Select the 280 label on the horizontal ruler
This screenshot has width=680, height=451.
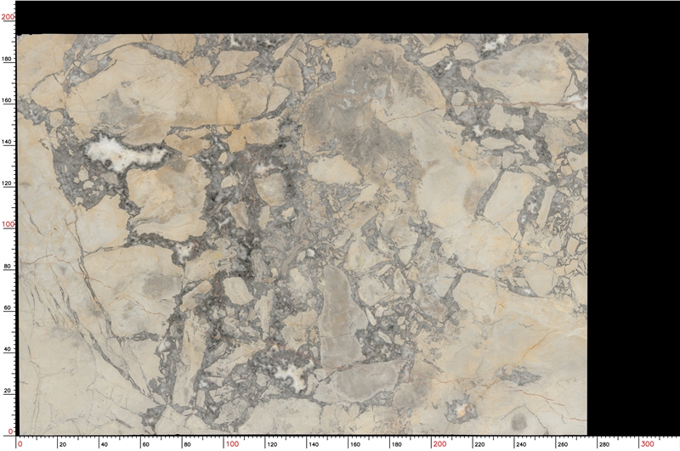coord(604,444)
